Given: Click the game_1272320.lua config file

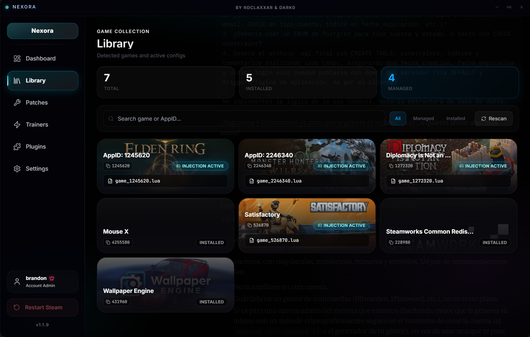Looking at the screenshot, I should click(449, 181).
